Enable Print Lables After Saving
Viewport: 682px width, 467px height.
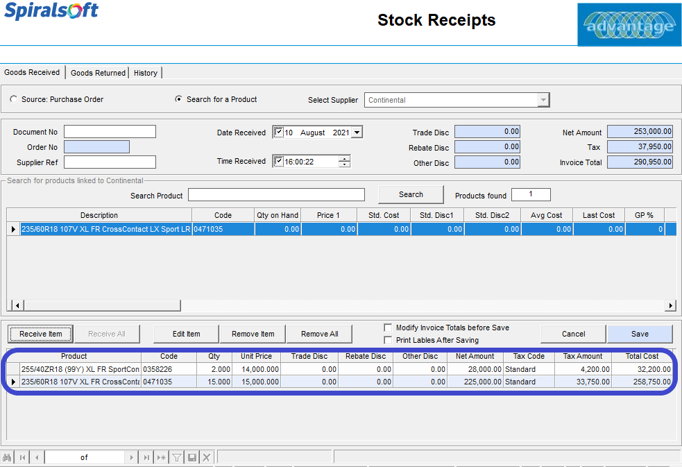click(388, 340)
